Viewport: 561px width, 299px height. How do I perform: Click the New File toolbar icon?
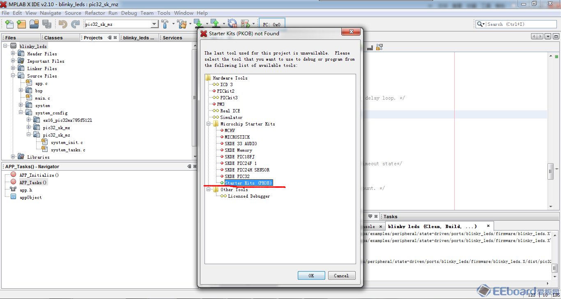tap(9, 24)
